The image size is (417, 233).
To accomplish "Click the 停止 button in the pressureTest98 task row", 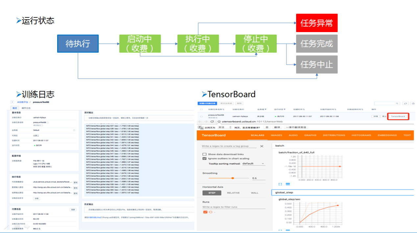I will click(x=383, y=116).
